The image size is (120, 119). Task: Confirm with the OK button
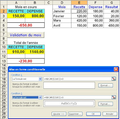[93, 114]
